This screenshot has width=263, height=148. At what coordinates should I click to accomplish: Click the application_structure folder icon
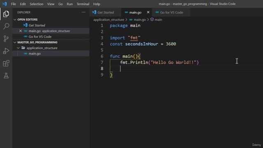point(23,48)
